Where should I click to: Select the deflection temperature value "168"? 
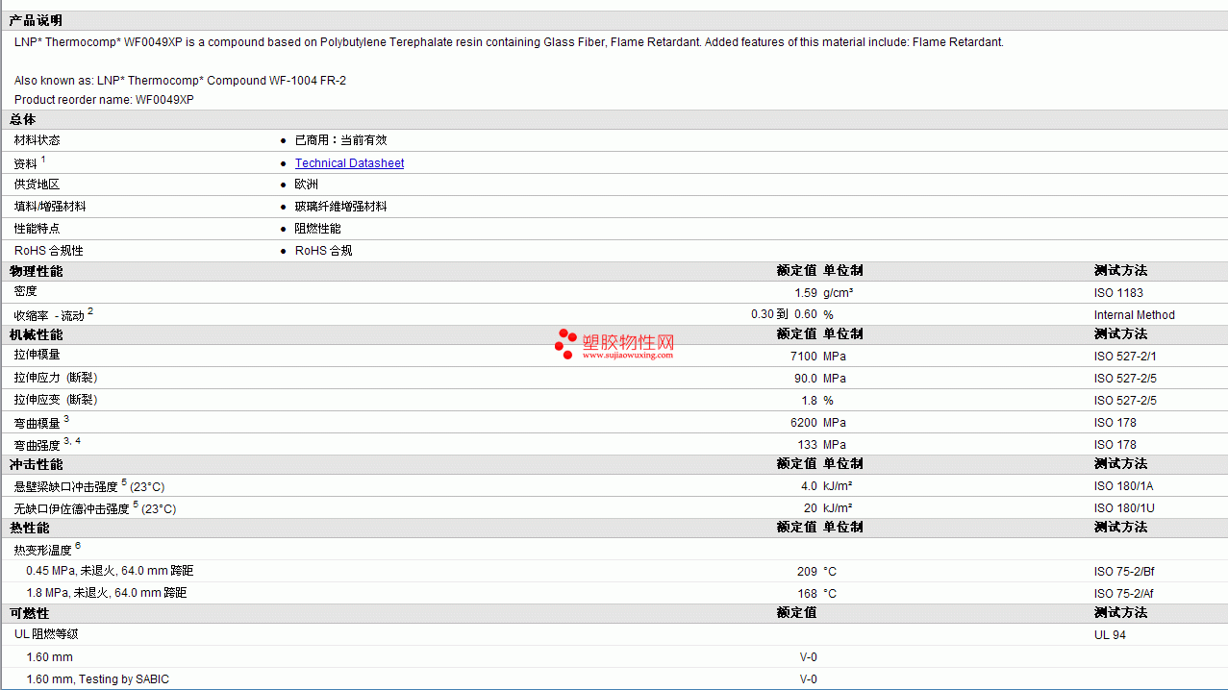coord(808,594)
